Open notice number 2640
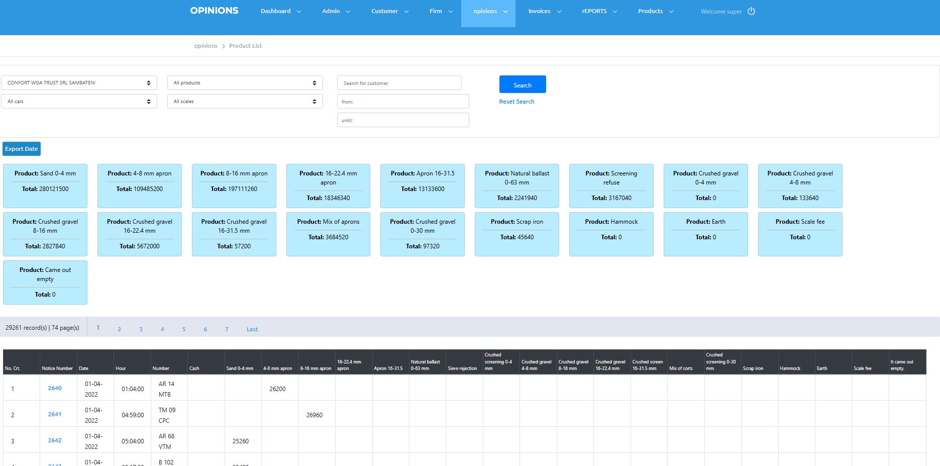 coord(55,388)
